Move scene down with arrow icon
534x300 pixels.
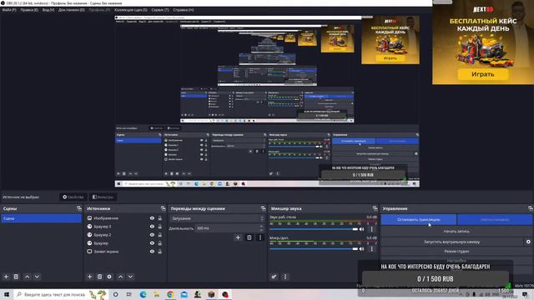[37, 277]
